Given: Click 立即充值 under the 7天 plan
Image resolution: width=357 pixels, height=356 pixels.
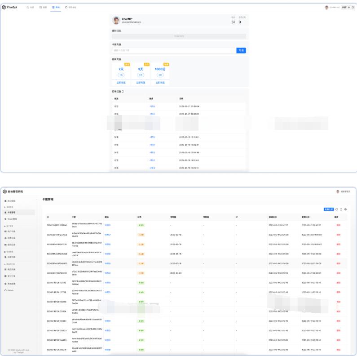Looking at the screenshot, I should pyautogui.click(x=121, y=83).
